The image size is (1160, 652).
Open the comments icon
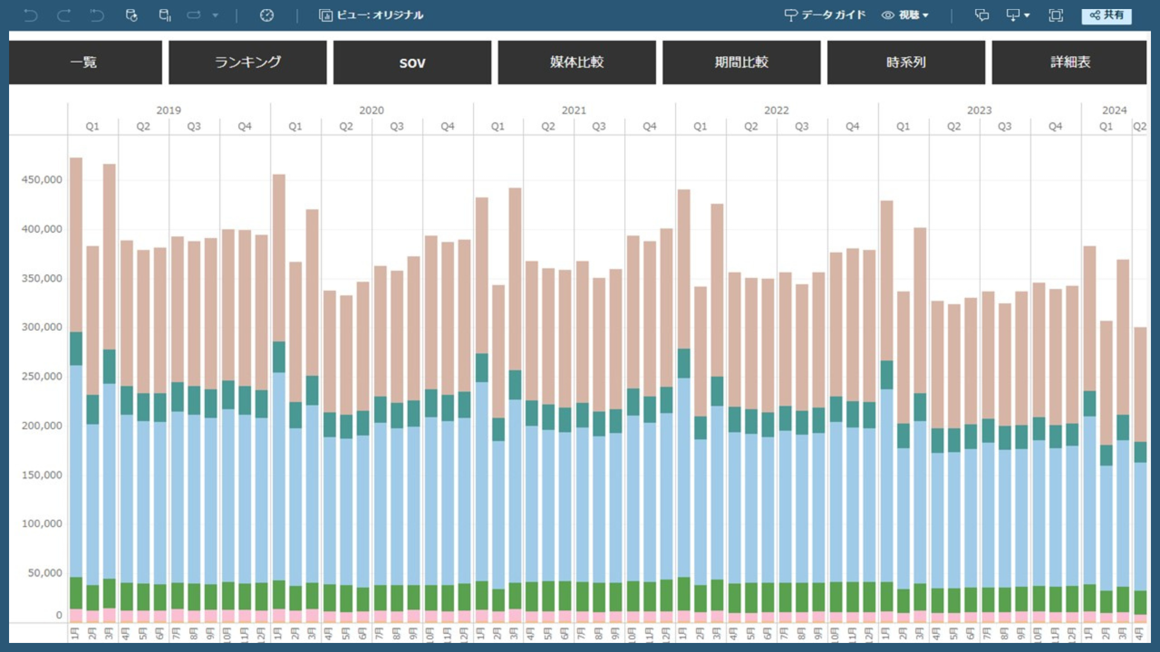(982, 15)
